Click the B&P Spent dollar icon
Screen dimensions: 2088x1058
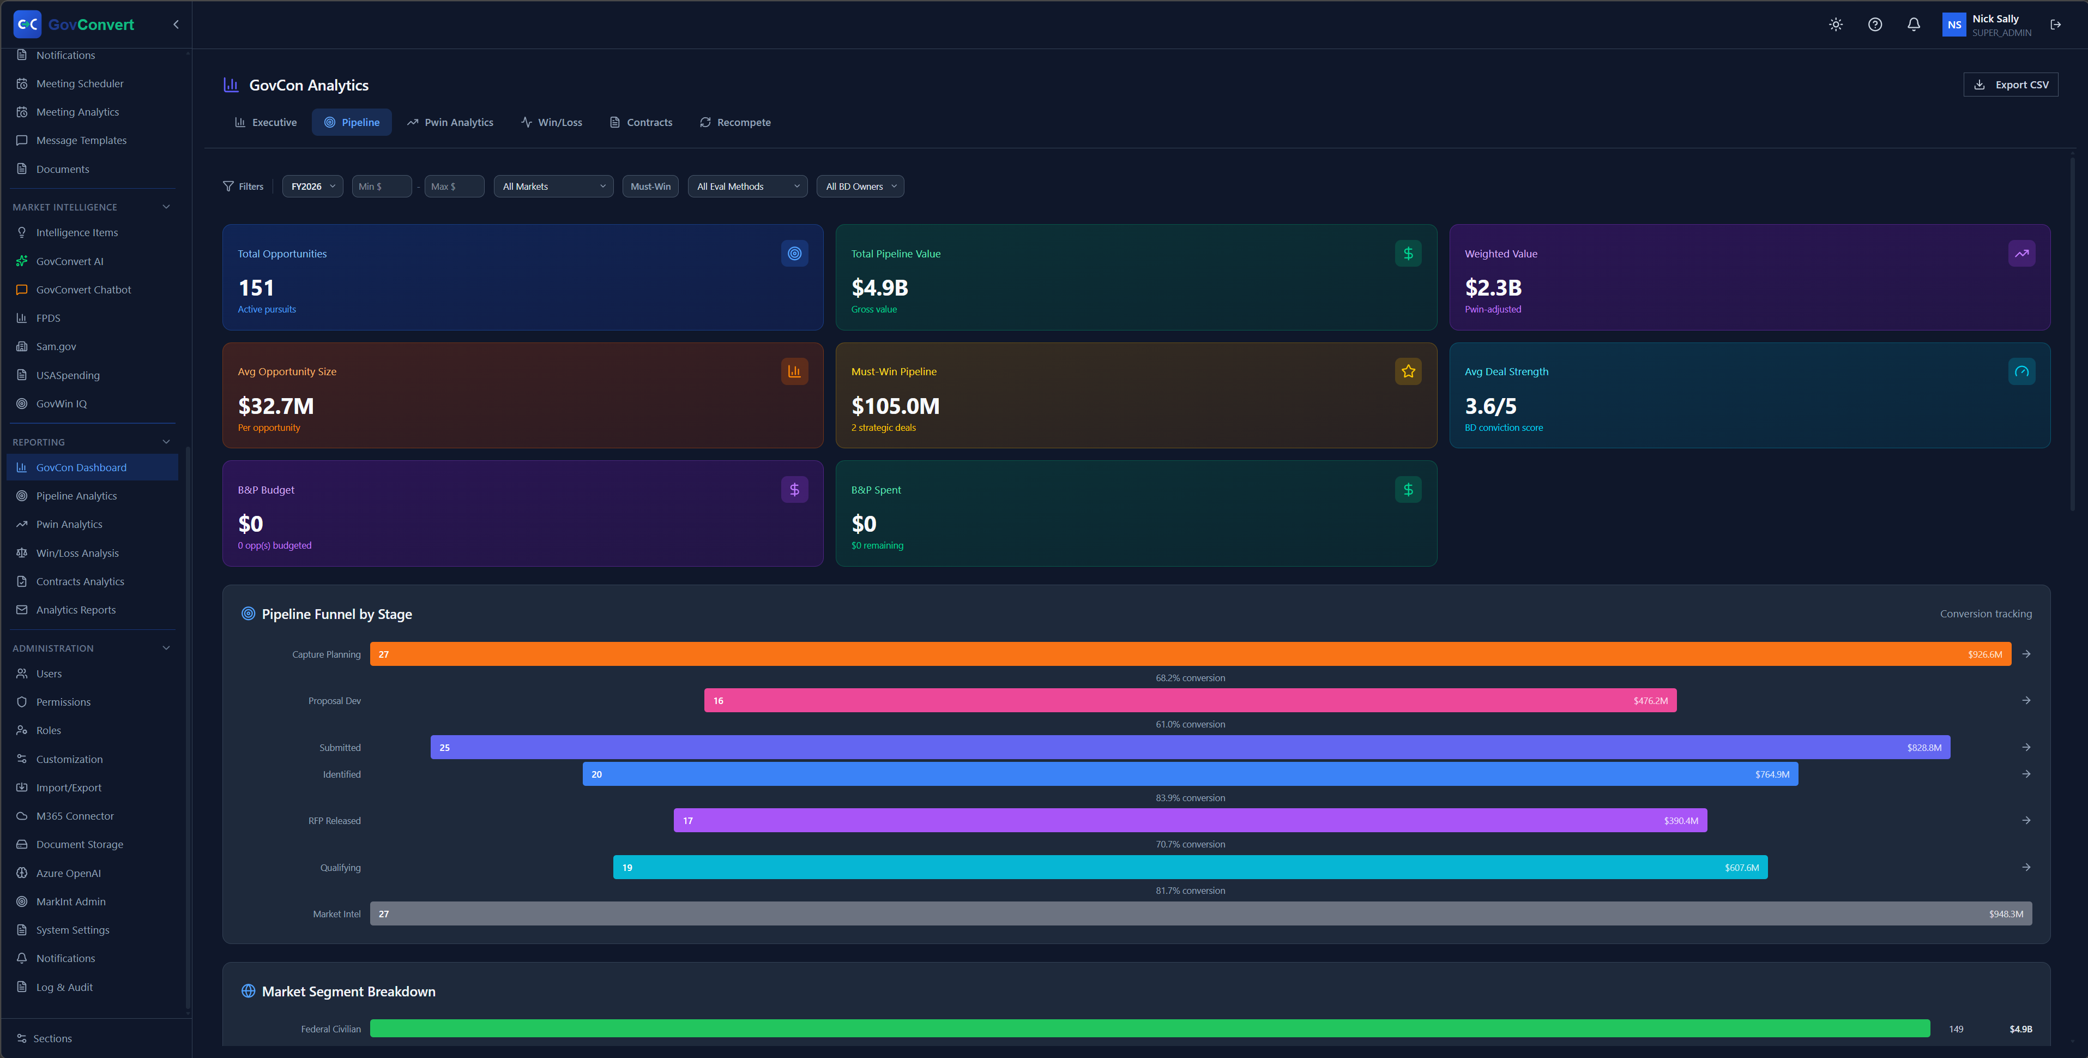[x=1408, y=490]
